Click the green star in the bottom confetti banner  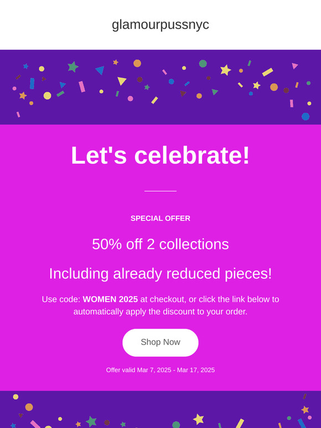tap(91, 421)
